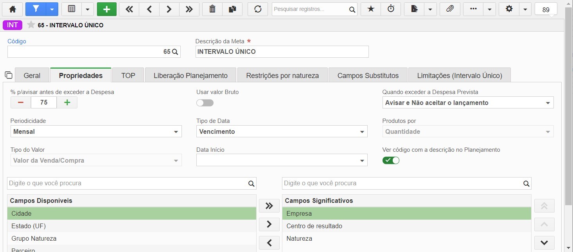Expand the Tipo de Data dropdown
This screenshot has width=573, height=252.
[x=282, y=131]
